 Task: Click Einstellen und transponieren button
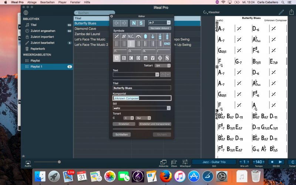click(x=155, y=124)
